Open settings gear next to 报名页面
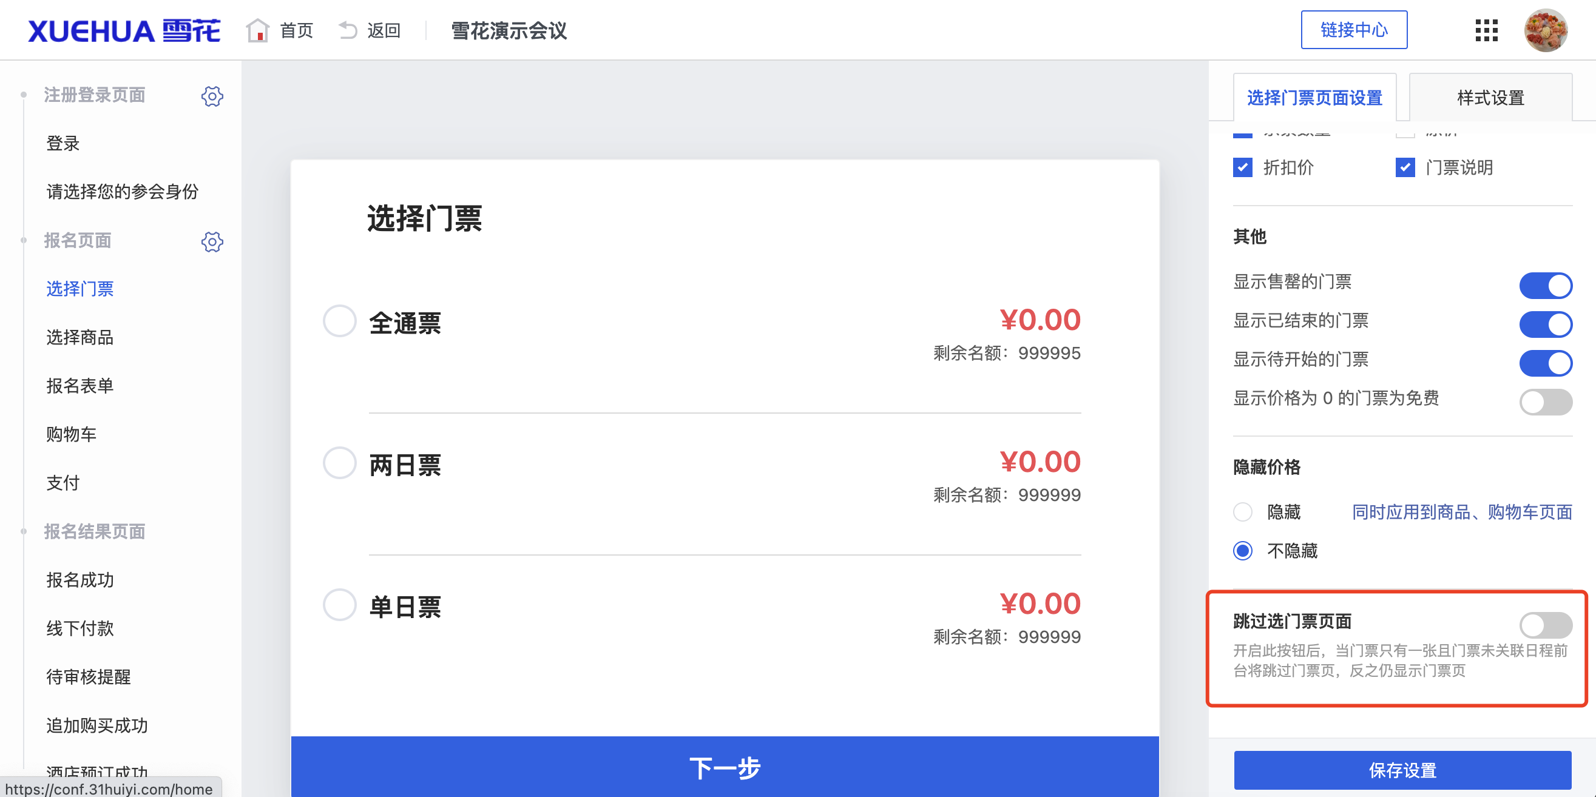 pos(212,242)
